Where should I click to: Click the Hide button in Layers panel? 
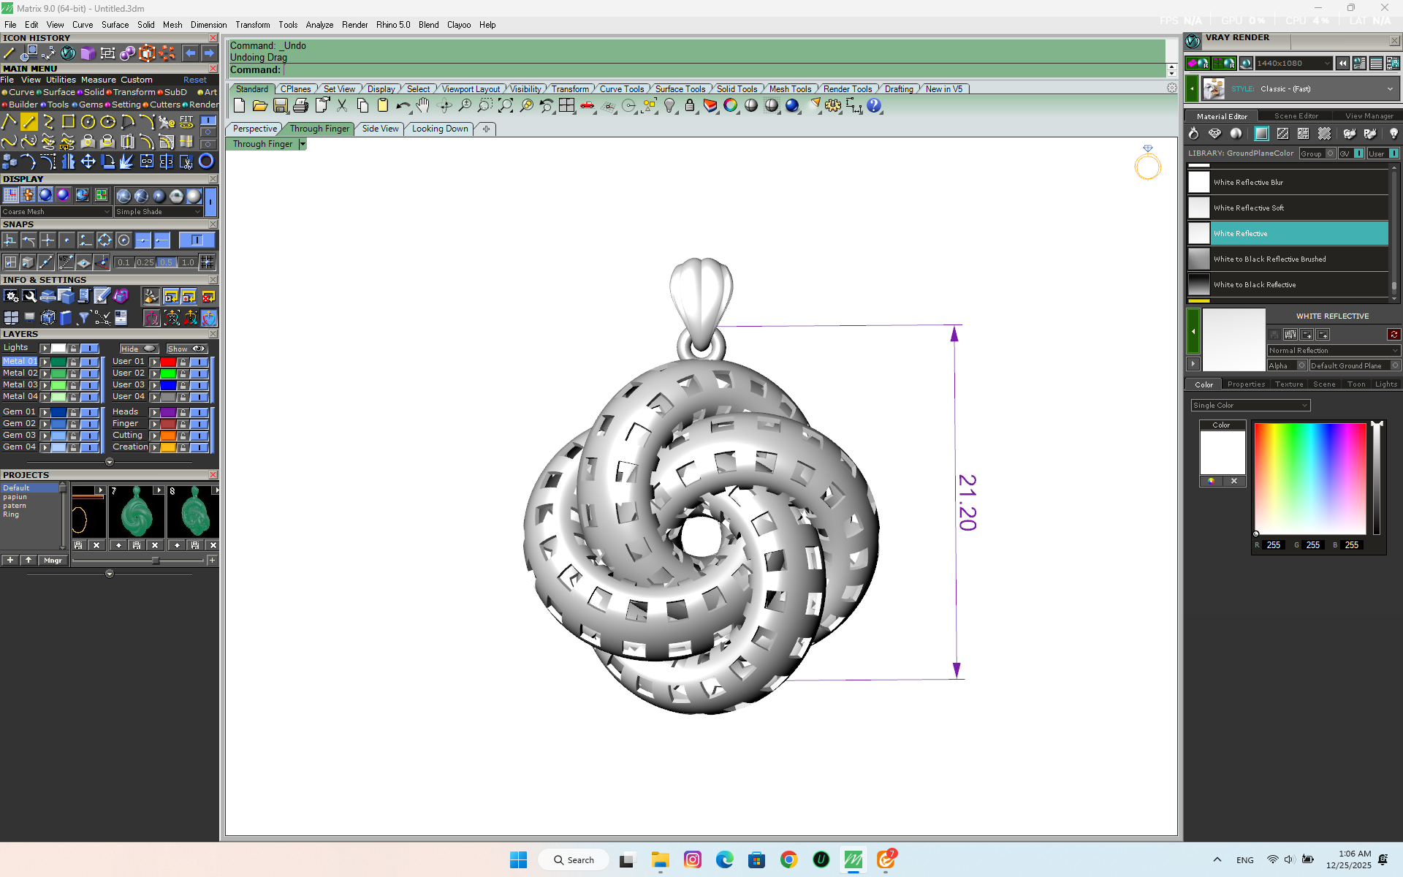click(138, 349)
